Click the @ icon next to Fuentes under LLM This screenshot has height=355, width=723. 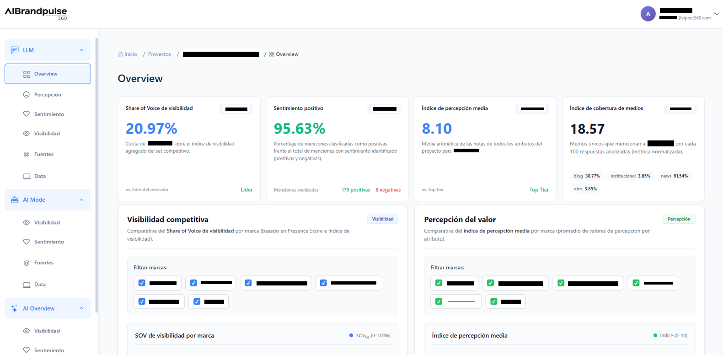point(27,155)
